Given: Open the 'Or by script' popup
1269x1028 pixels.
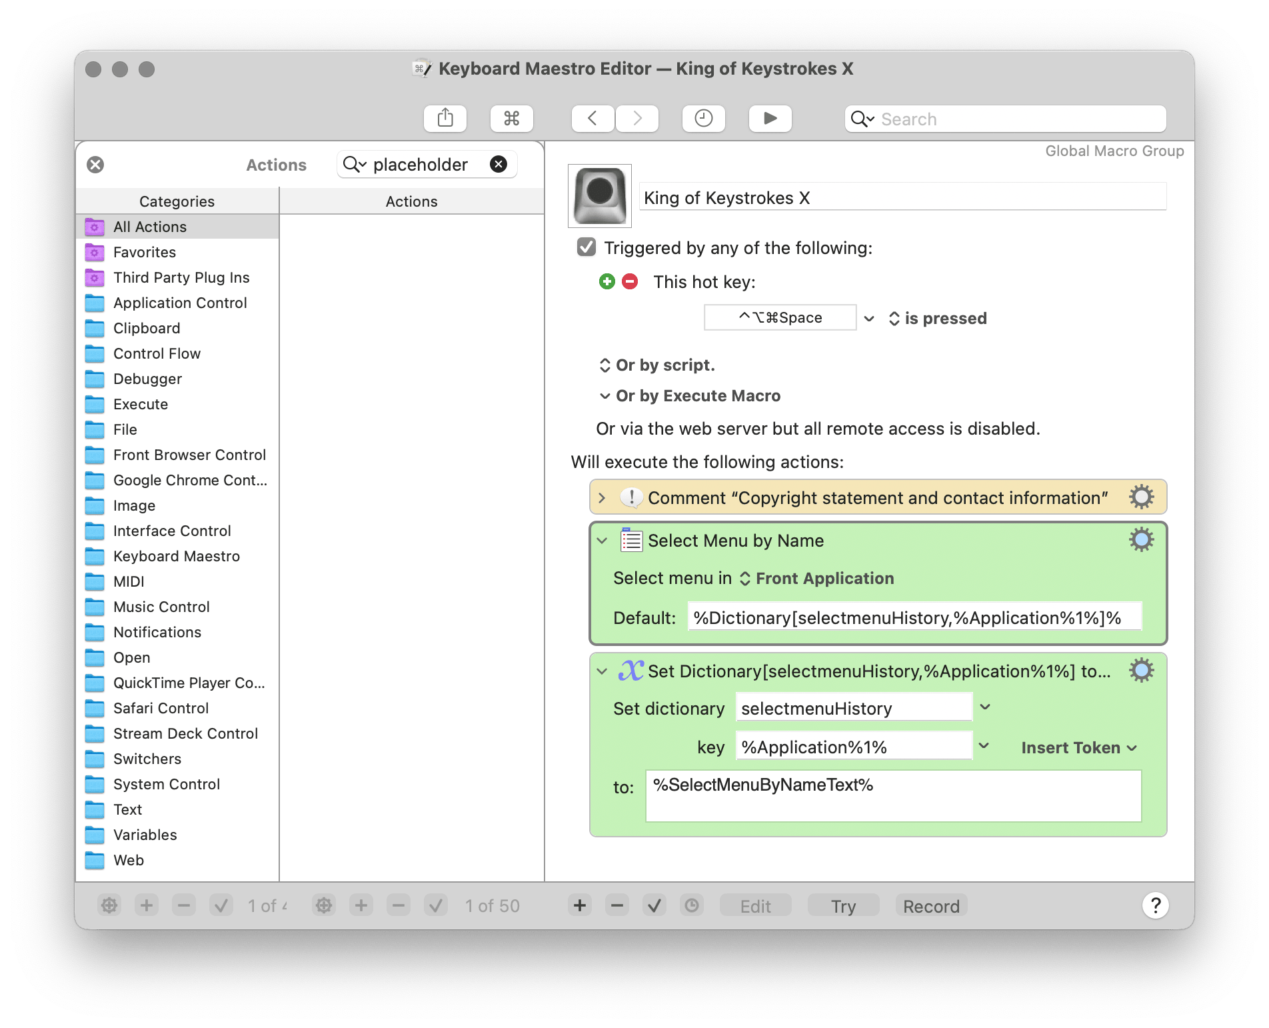Looking at the screenshot, I should [657, 365].
